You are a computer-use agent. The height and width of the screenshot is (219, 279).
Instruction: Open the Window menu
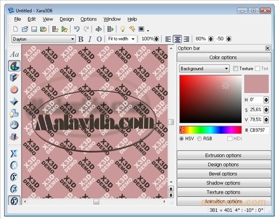[112, 19]
